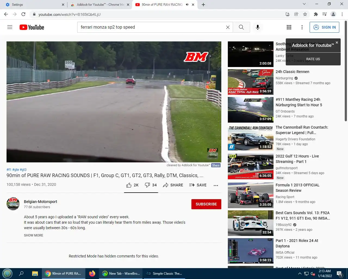The height and width of the screenshot is (279, 348).
Task: Click the video player area
Action: (x=114, y=102)
